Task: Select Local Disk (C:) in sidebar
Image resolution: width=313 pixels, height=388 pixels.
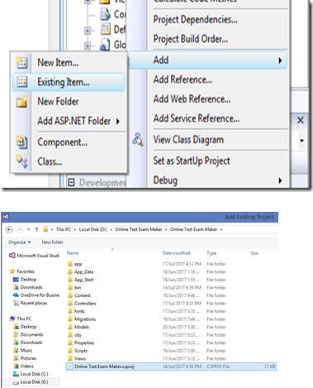Action: (x=31, y=374)
